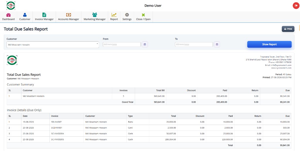Click total 286,304.00 in invoice row
This screenshot has width=300, height=151.
pos(170,140)
